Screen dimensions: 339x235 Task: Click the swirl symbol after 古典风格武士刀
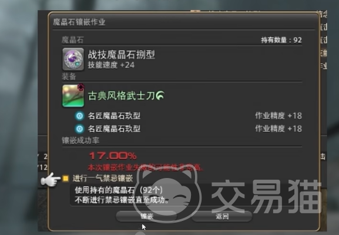click(160, 95)
